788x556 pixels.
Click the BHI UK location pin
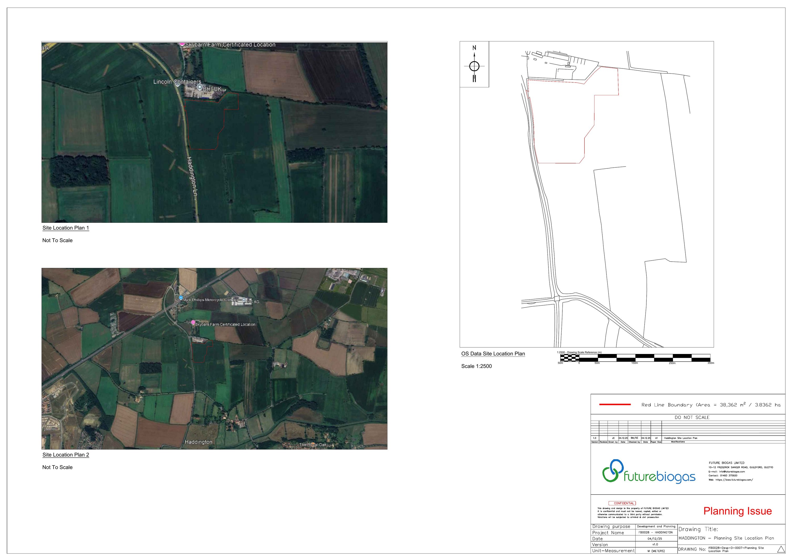pos(199,88)
